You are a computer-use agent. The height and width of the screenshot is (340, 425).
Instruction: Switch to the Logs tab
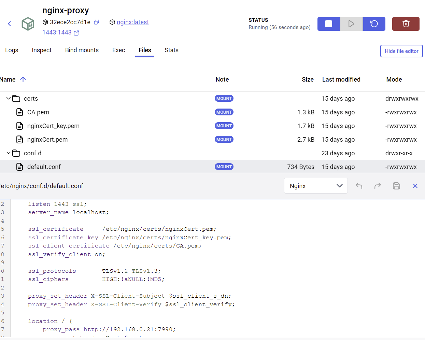click(12, 50)
